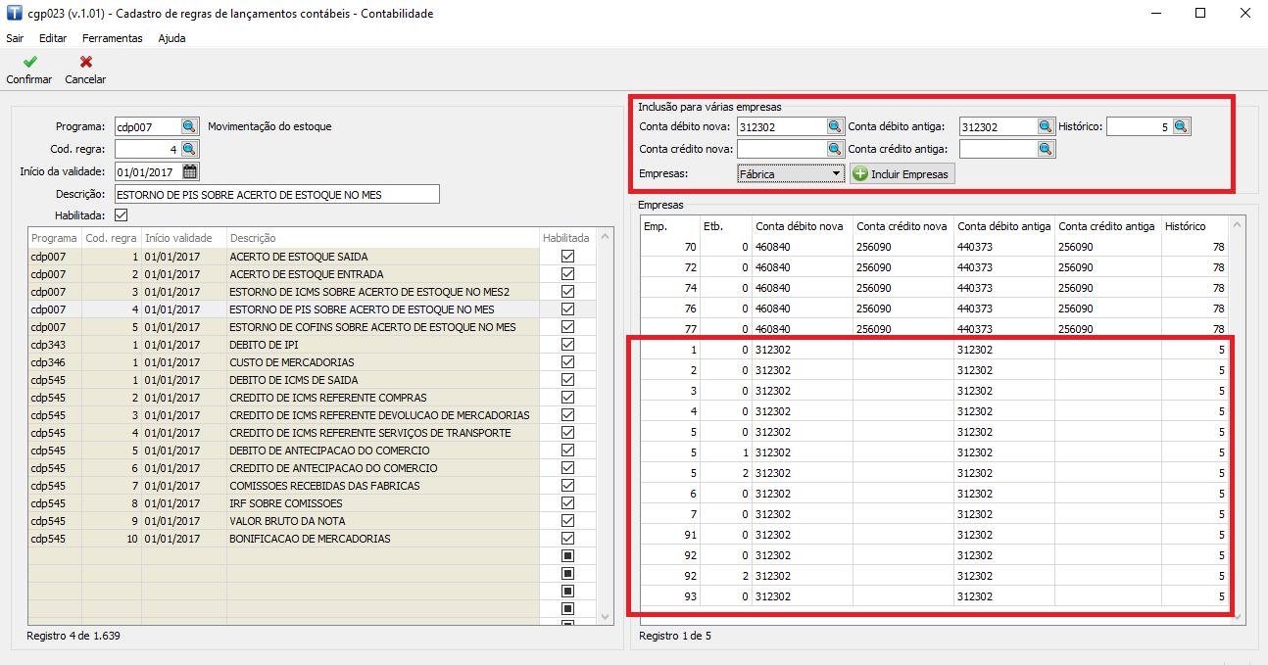This screenshot has width=1268, height=665.
Task: Click lookup icon for Conta crédito antiga
Action: (1046, 149)
